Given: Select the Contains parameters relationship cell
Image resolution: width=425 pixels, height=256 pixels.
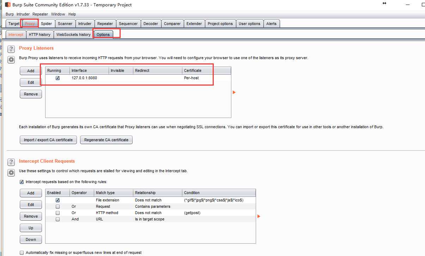Looking at the screenshot, I should point(158,206).
